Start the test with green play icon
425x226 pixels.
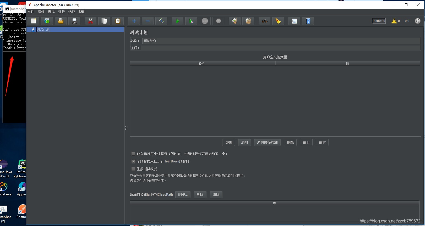pyautogui.click(x=177, y=21)
